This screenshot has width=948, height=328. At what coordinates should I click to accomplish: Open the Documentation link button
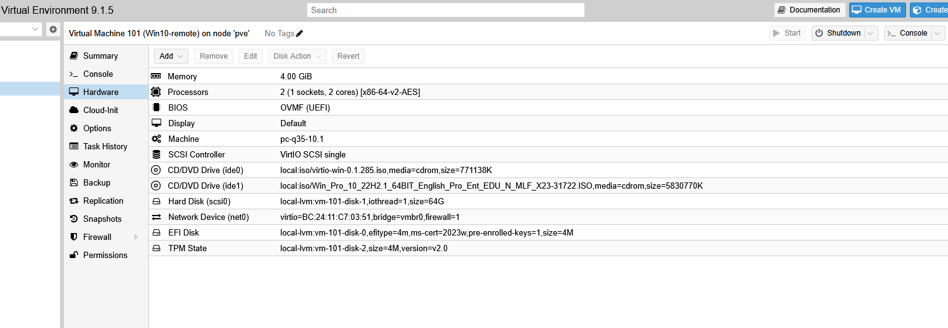tap(809, 10)
